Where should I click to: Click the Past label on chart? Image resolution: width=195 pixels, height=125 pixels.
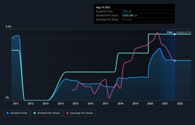coord(170,32)
